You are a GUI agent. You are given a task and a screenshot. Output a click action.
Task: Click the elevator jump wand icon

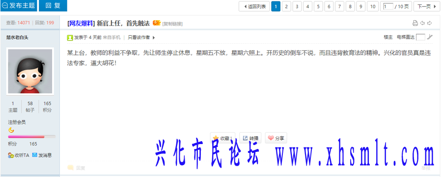pos(430,37)
